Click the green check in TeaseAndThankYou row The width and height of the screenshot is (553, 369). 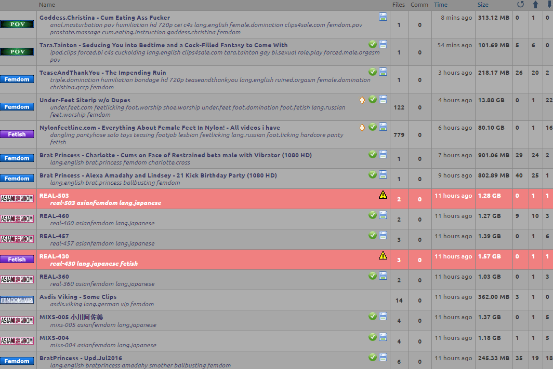tap(373, 72)
